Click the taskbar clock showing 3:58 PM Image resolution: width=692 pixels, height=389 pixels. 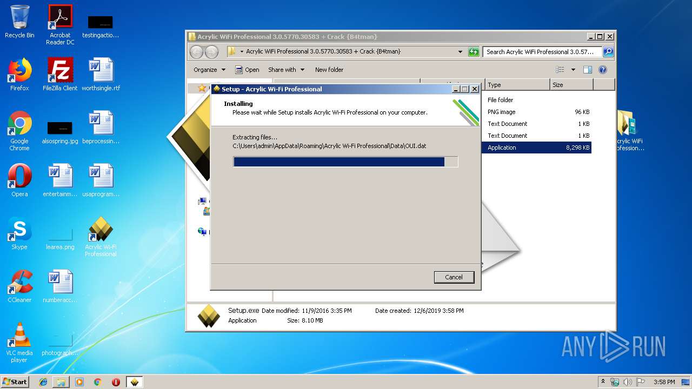pos(664,382)
